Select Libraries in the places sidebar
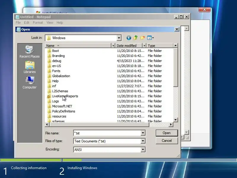Screen dimensions: 237x178 29,67
